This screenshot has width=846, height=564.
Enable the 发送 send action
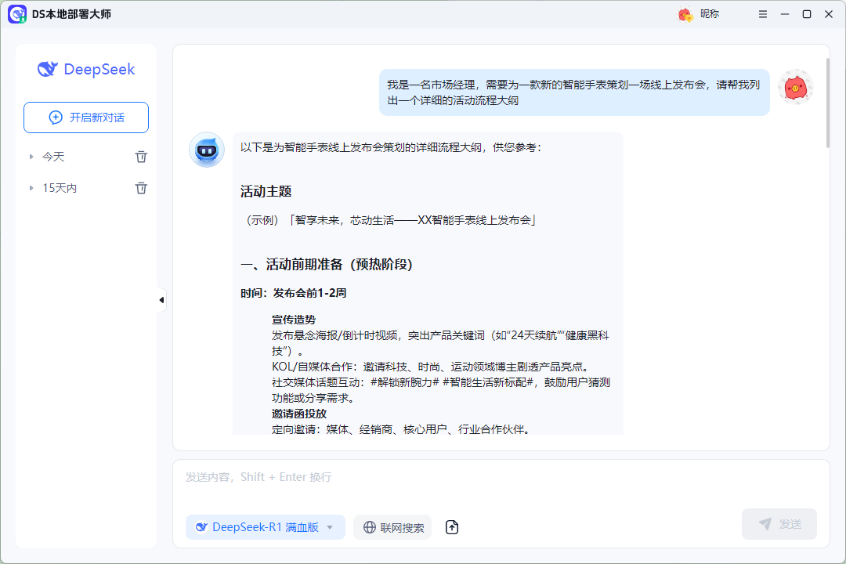point(779,523)
